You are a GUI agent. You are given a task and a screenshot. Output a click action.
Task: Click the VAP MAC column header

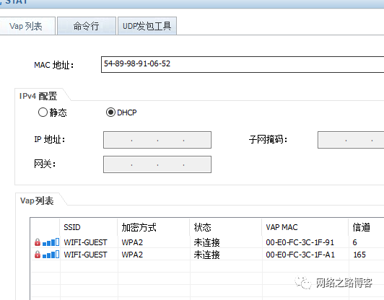[305, 227]
